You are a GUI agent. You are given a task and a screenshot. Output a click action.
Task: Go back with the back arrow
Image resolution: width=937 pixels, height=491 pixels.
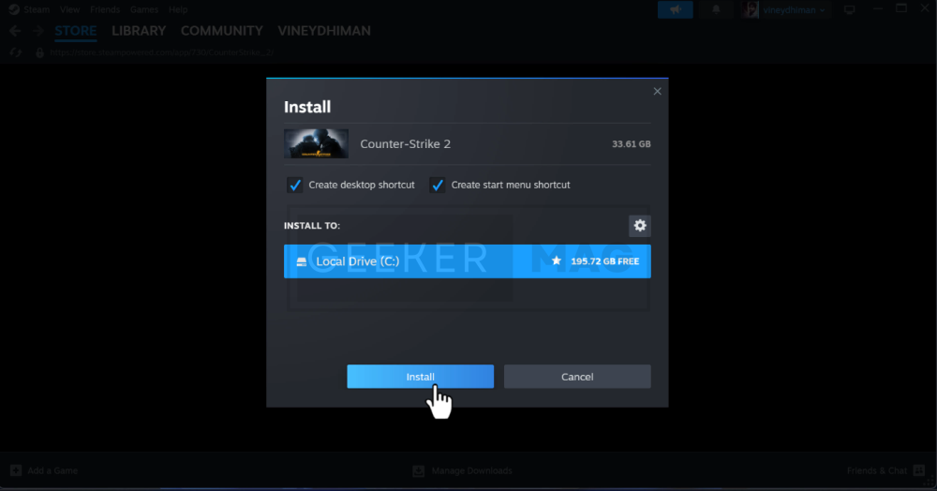tap(16, 31)
